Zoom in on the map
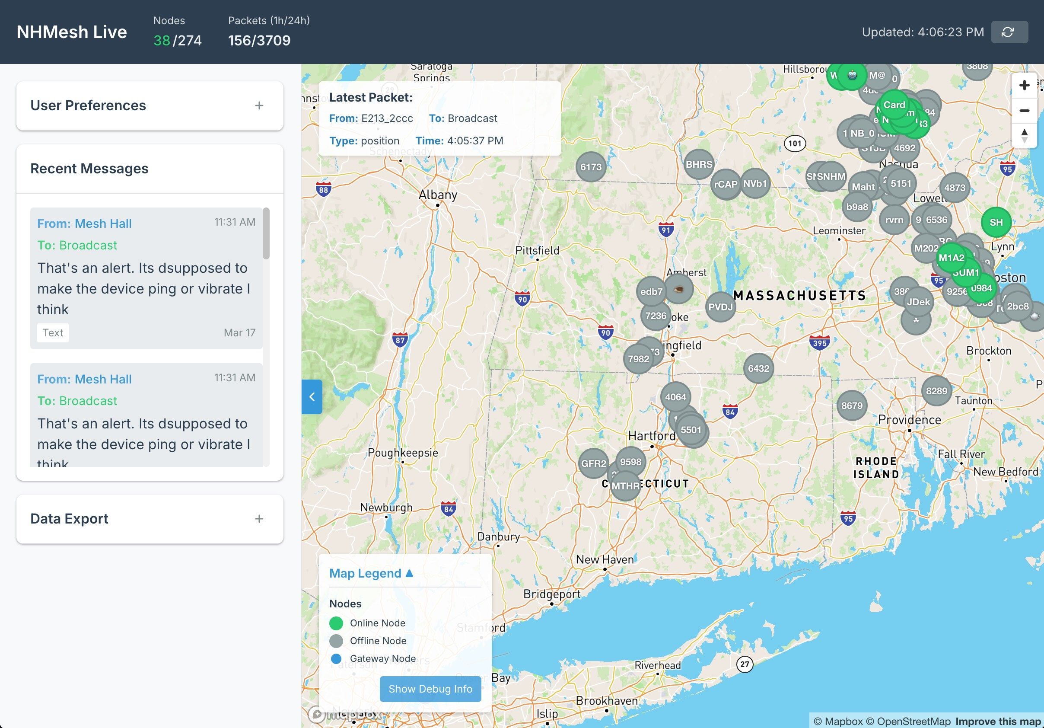Image resolution: width=1044 pixels, height=728 pixels. pos(1024,86)
